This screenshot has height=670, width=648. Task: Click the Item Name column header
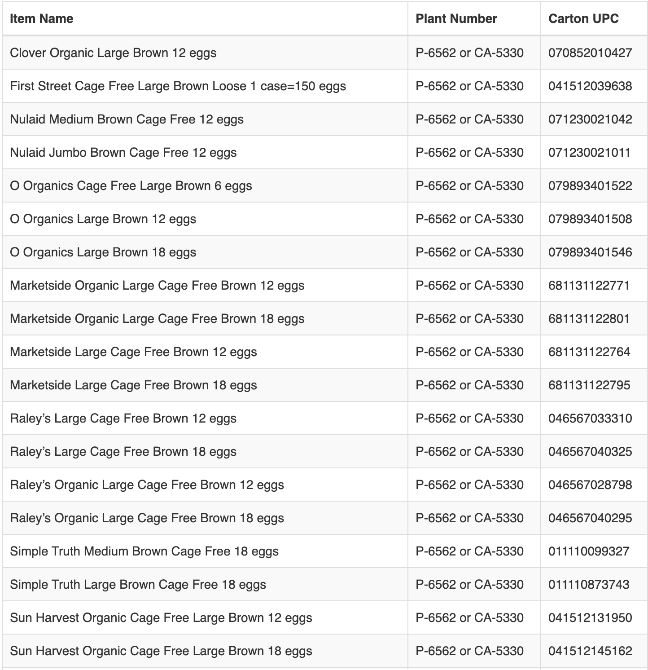[x=41, y=19]
